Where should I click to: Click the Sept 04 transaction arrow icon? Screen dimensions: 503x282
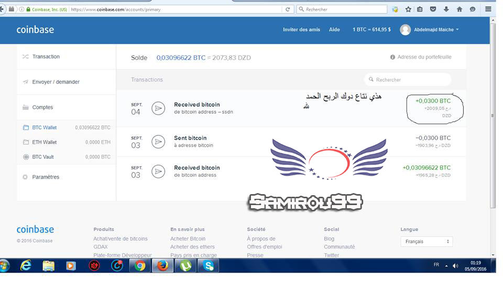coord(158,108)
